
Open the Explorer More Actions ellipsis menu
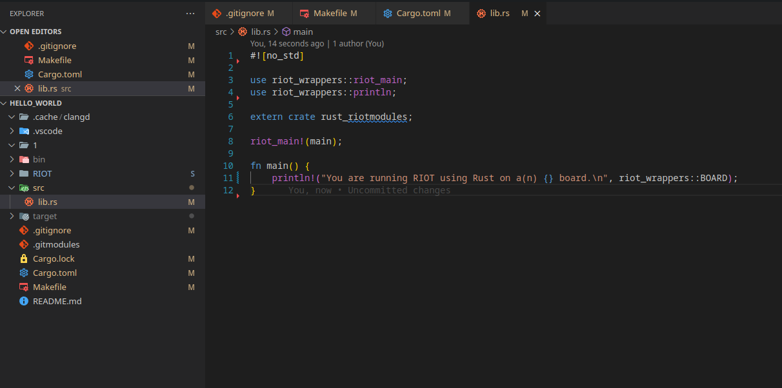190,13
